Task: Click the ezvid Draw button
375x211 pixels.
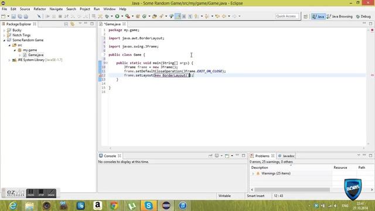Action: pyautogui.click(x=51, y=193)
